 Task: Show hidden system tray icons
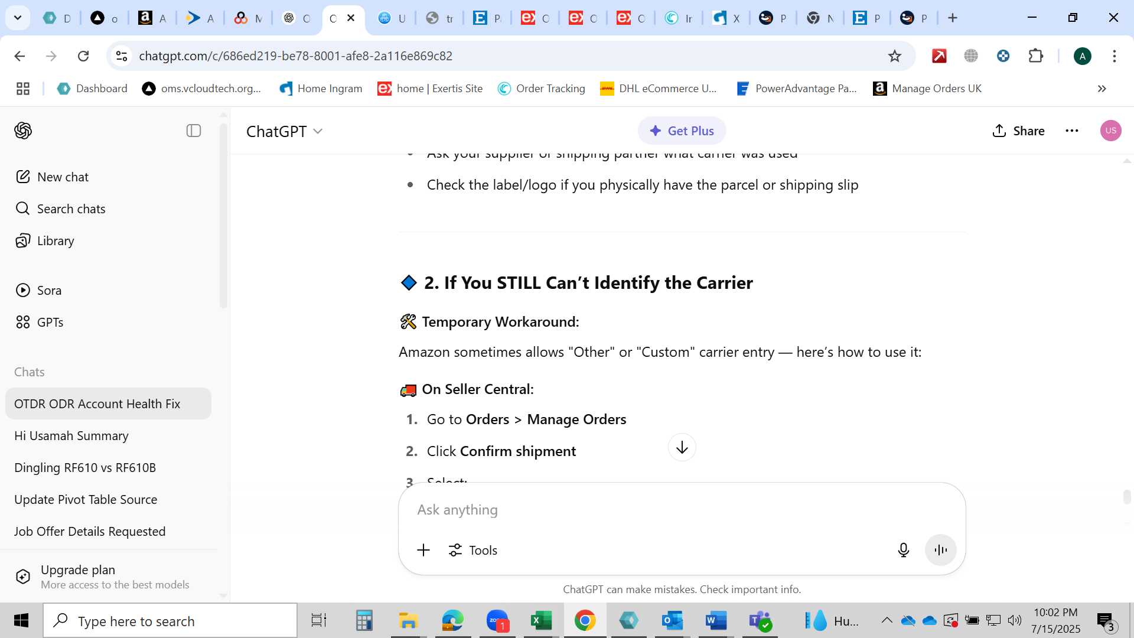pos(887,620)
